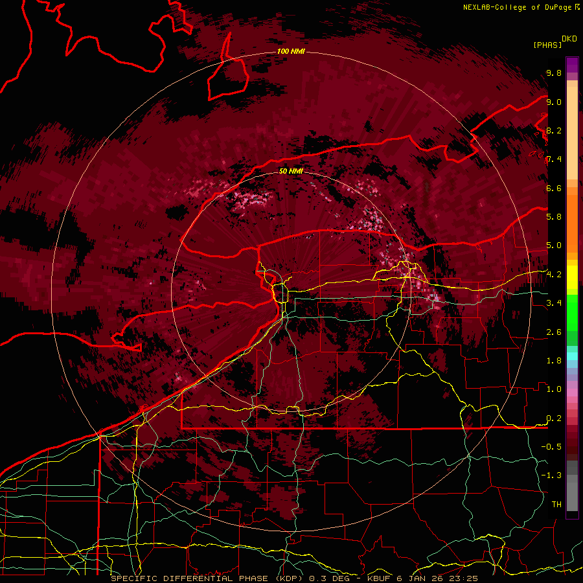This screenshot has height=583, width=583.
Task: Click the '100 NMI' range ring label
Action: click(291, 51)
